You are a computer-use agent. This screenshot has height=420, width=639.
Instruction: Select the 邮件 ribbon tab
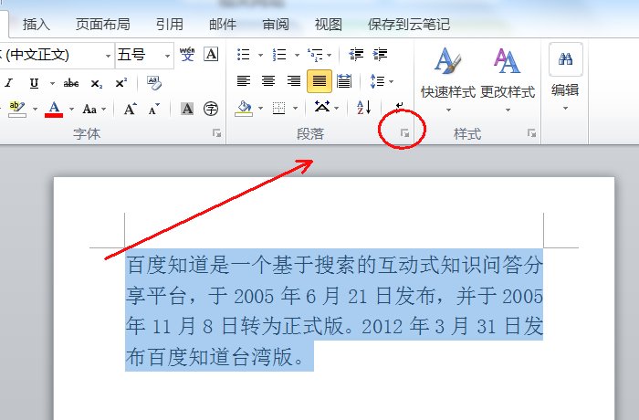coord(223,25)
